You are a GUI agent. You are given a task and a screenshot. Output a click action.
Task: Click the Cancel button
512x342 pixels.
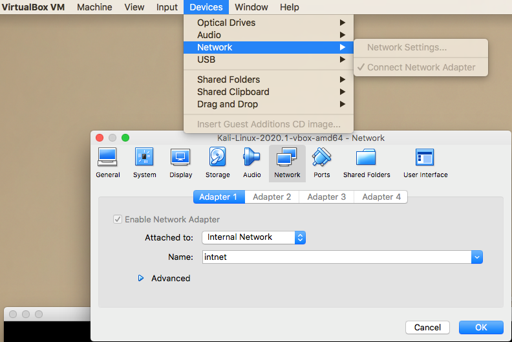pyautogui.click(x=427, y=327)
